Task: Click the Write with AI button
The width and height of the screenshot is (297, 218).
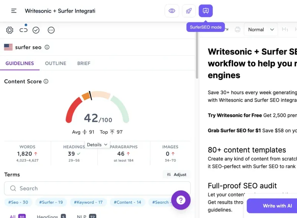Action: (272, 206)
